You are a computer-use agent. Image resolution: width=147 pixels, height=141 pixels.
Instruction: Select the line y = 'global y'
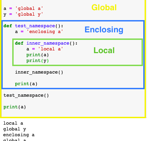(x=23, y=14)
